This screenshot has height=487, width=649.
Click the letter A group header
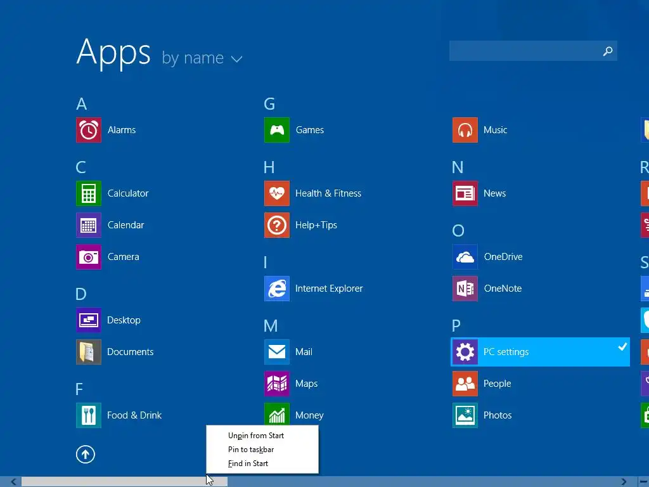coord(82,104)
